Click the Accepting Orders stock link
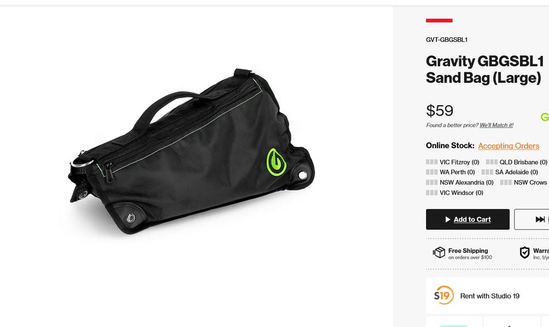The height and width of the screenshot is (327, 549). [508, 146]
